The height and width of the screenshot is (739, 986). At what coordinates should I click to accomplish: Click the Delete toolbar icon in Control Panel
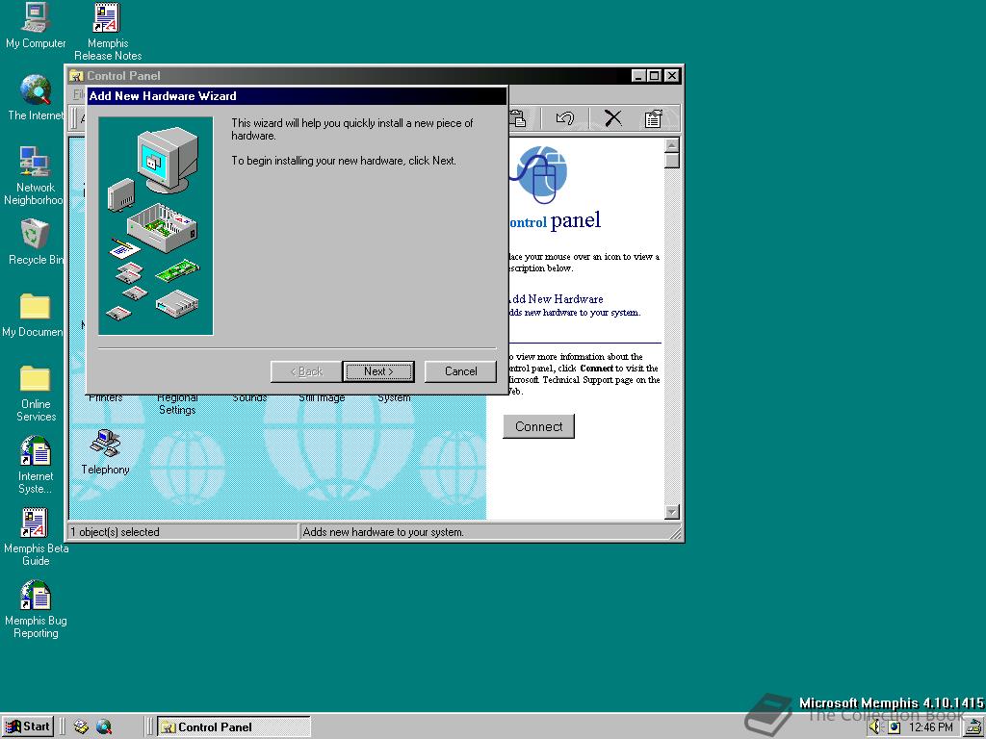pos(612,118)
